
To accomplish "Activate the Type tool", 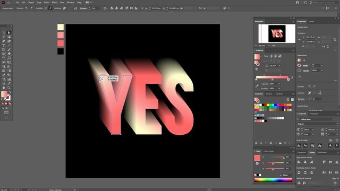I will coord(4,46).
